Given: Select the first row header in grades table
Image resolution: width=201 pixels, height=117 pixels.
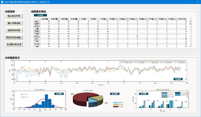Looking at the screenshot, I should [x=36, y=21].
